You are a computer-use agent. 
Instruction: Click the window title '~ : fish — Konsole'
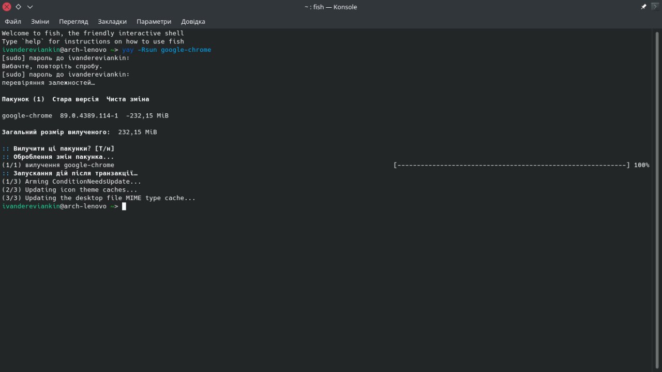pyautogui.click(x=331, y=7)
